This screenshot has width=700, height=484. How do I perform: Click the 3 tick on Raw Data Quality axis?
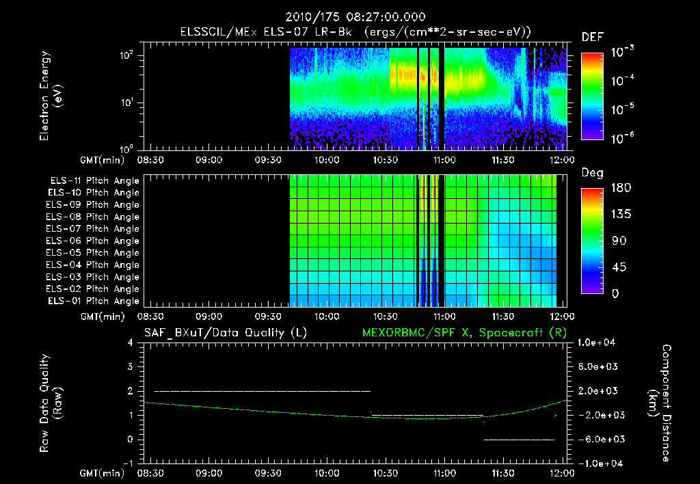click(131, 366)
